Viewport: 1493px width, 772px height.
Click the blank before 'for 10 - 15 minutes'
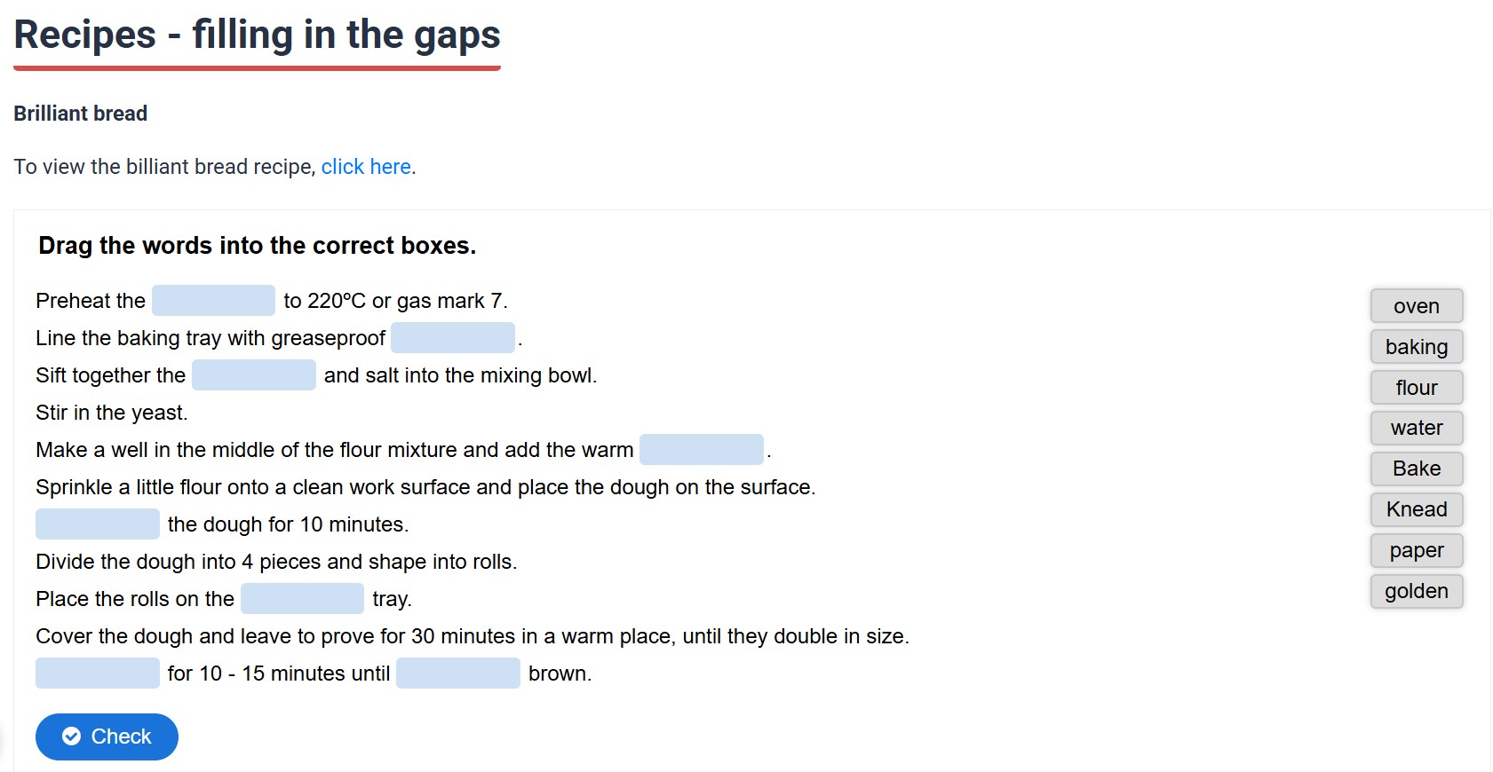coord(98,674)
